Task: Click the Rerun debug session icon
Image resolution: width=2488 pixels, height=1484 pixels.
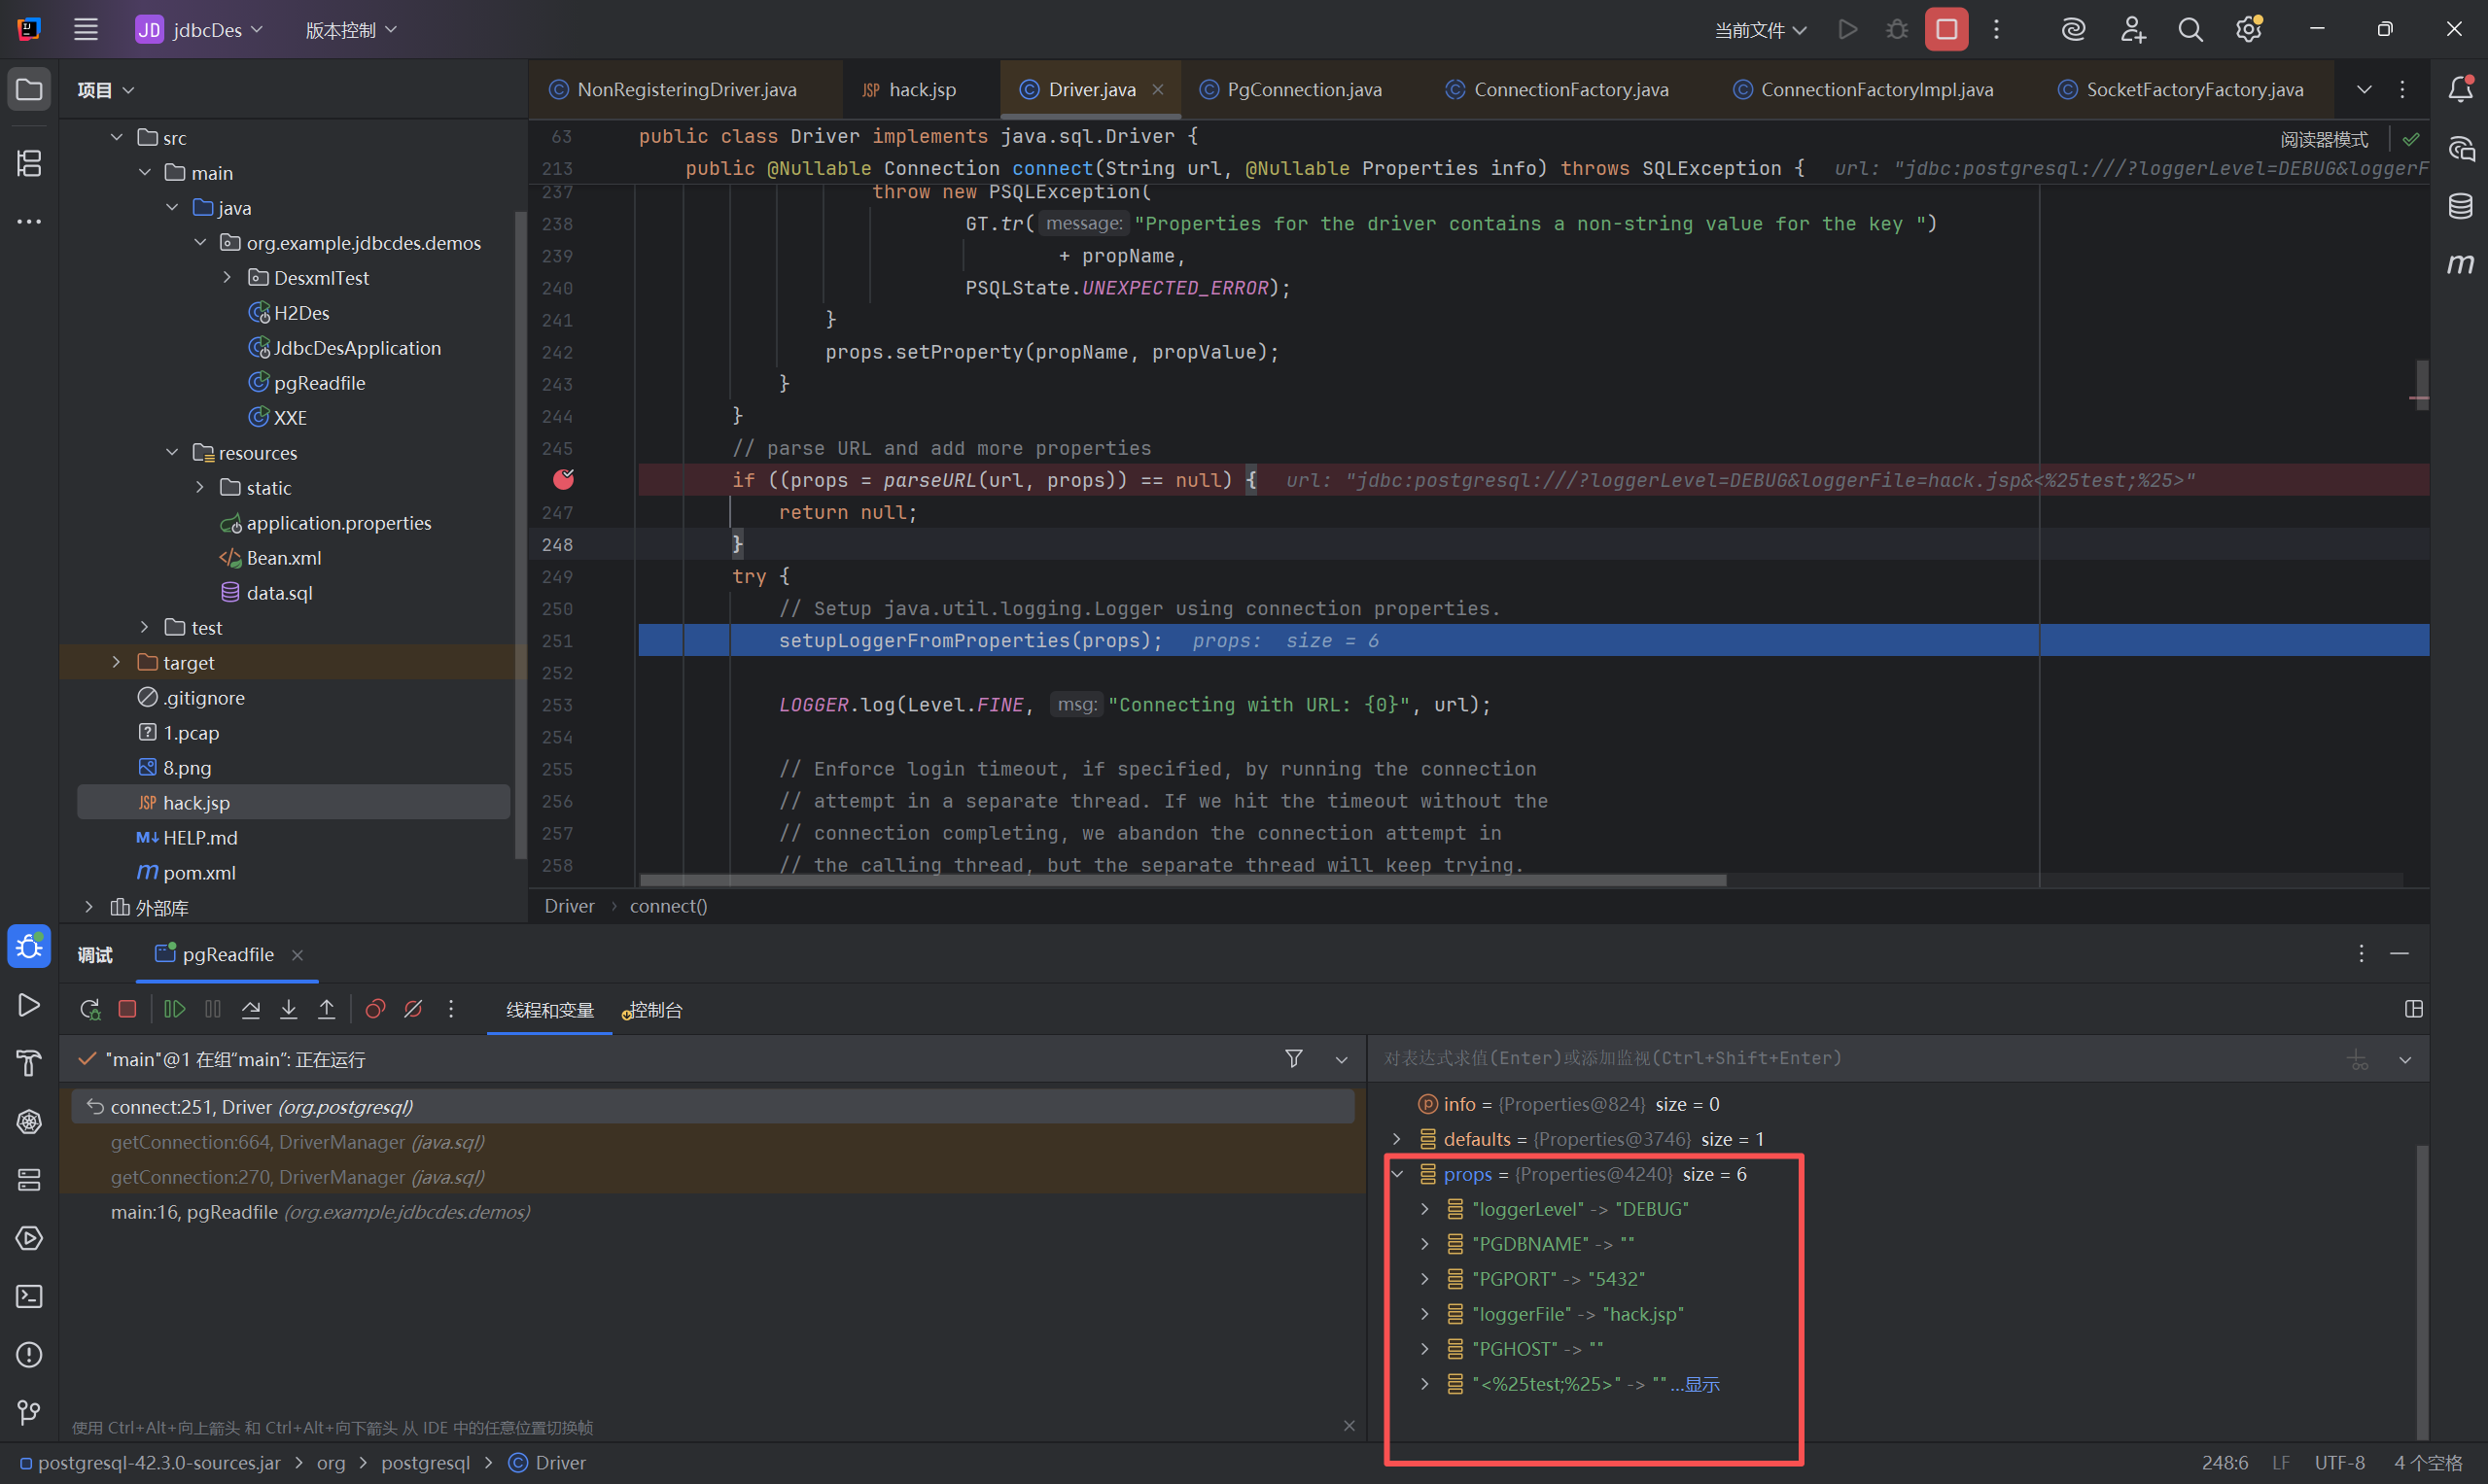Action: tap(90, 1009)
